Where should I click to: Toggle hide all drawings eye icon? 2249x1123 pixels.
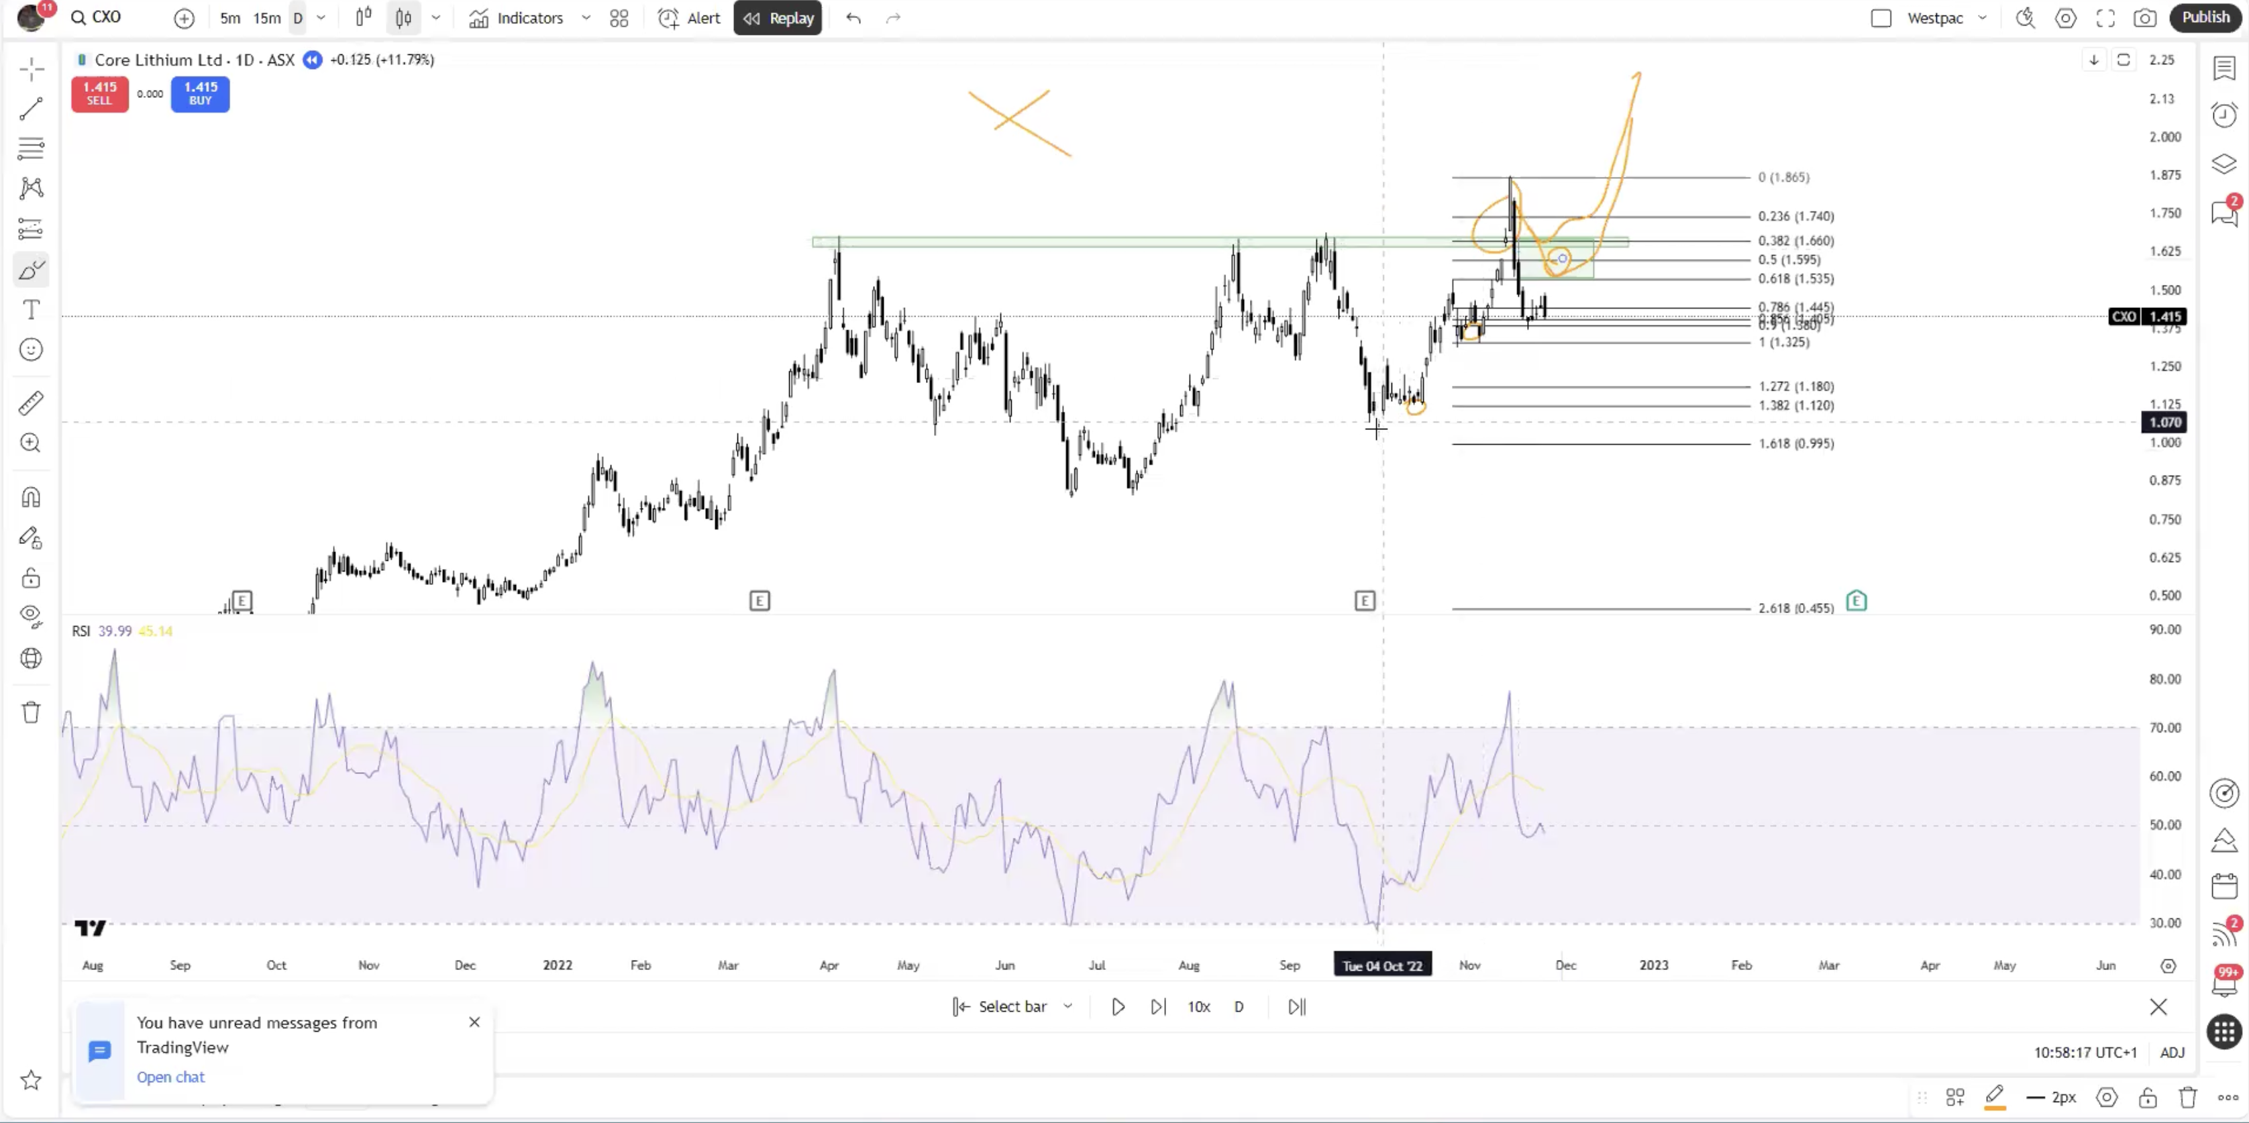[x=32, y=617]
